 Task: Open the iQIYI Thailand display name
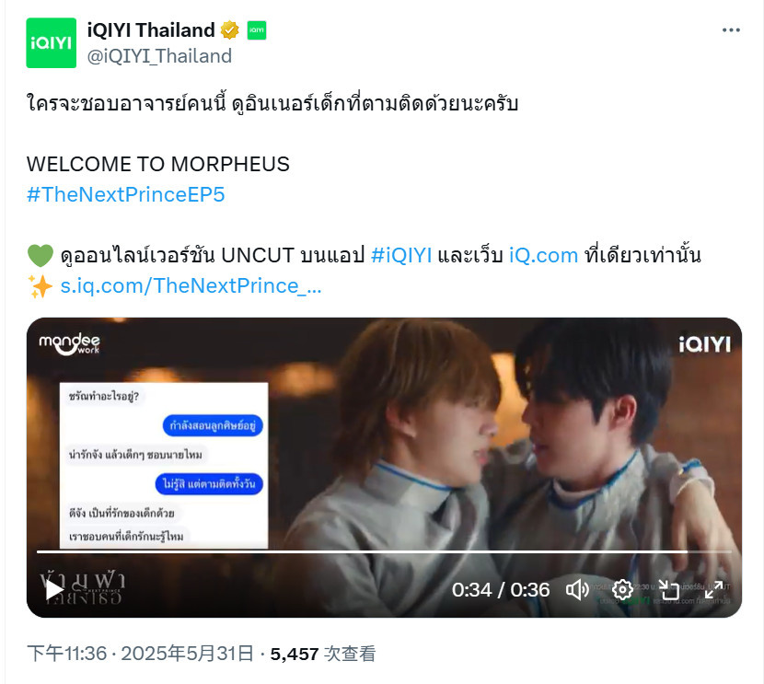coord(151,30)
